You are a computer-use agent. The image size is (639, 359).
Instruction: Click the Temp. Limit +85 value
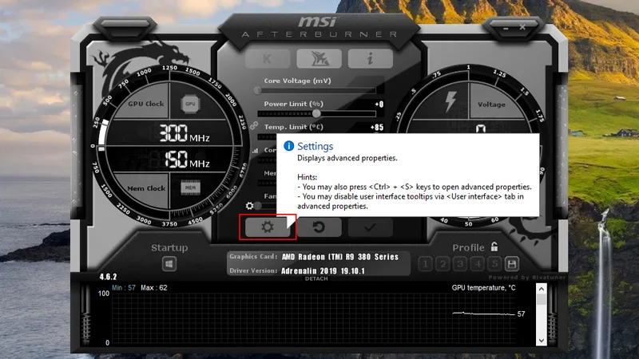[377, 128]
